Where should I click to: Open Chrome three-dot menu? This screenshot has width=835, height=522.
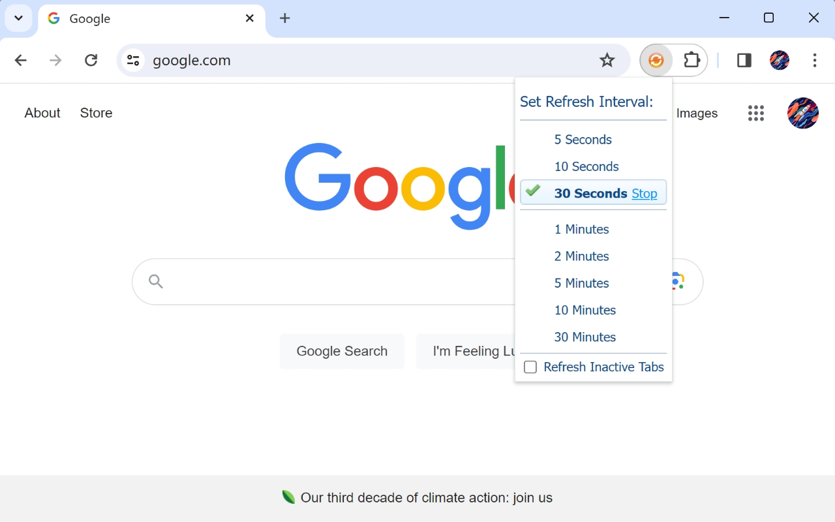(814, 61)
